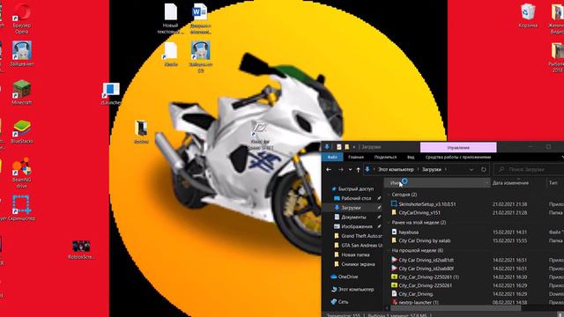
Task: Go back in File Explorer
Action: click(x=329, y=169)
